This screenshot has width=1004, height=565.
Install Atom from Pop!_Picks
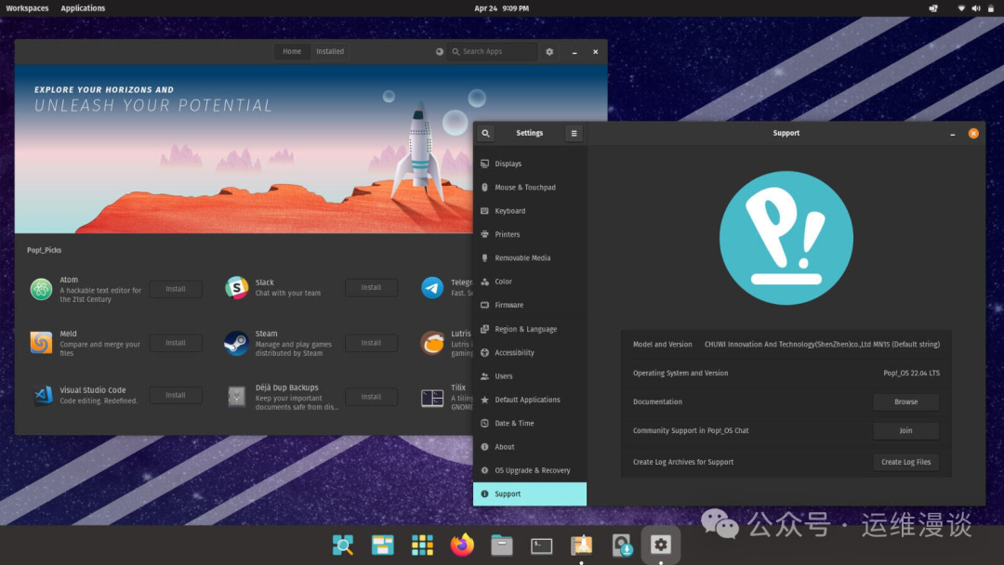176,289
